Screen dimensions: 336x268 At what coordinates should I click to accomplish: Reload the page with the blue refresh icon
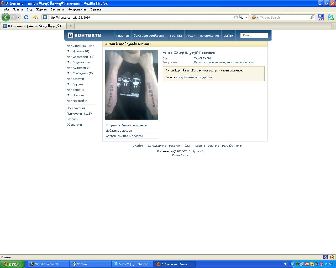pos(26,17)
